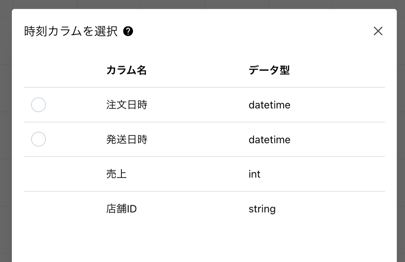This screenshot has width=405, height=262.
Task: Click the 発送日時 column name cell
Action: pos(127,139)
